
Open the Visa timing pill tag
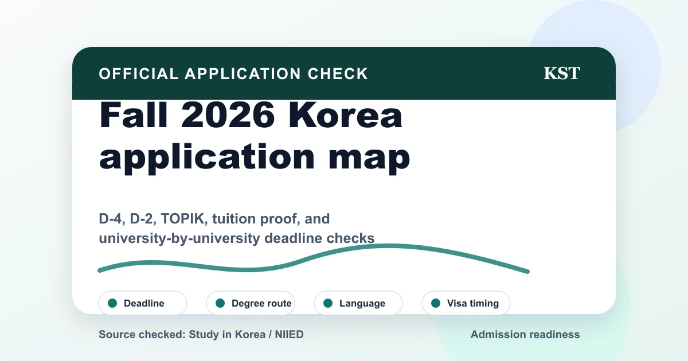[x=466, y=303]
